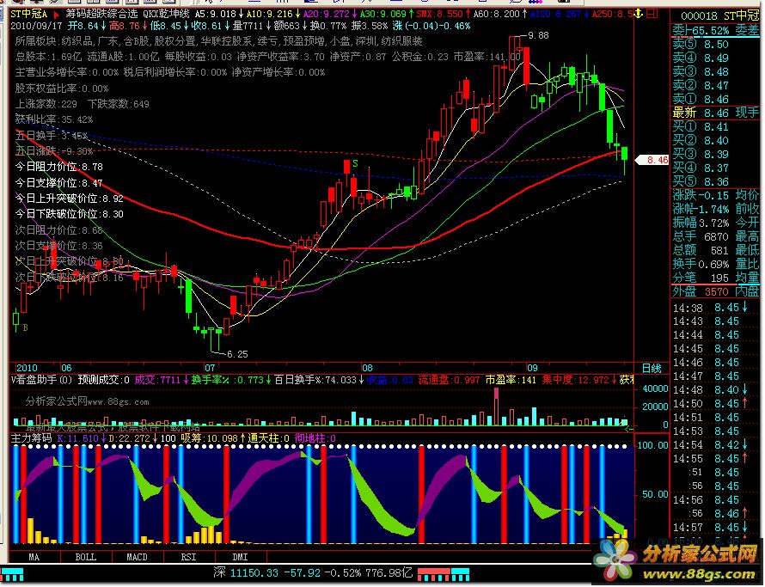Click the V看盘助手 volume indicator title
The height and width of the screenshot is (587, 765).
coord(42,380)
